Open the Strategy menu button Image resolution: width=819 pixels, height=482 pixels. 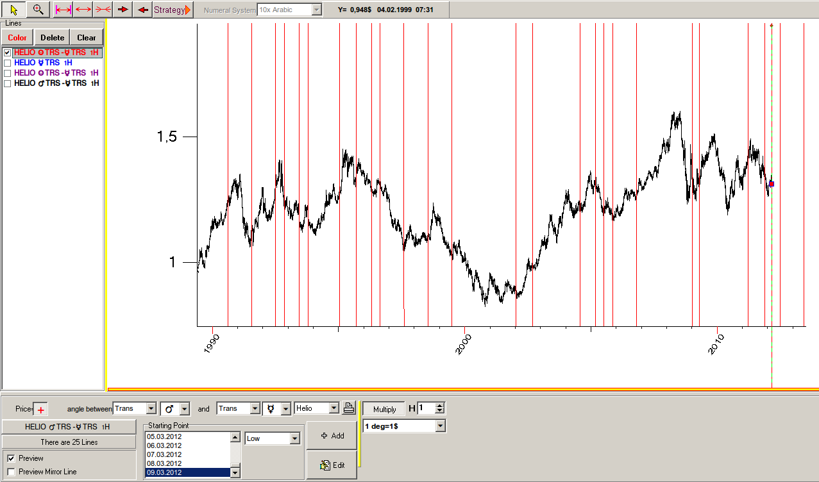tap(172, 10)
